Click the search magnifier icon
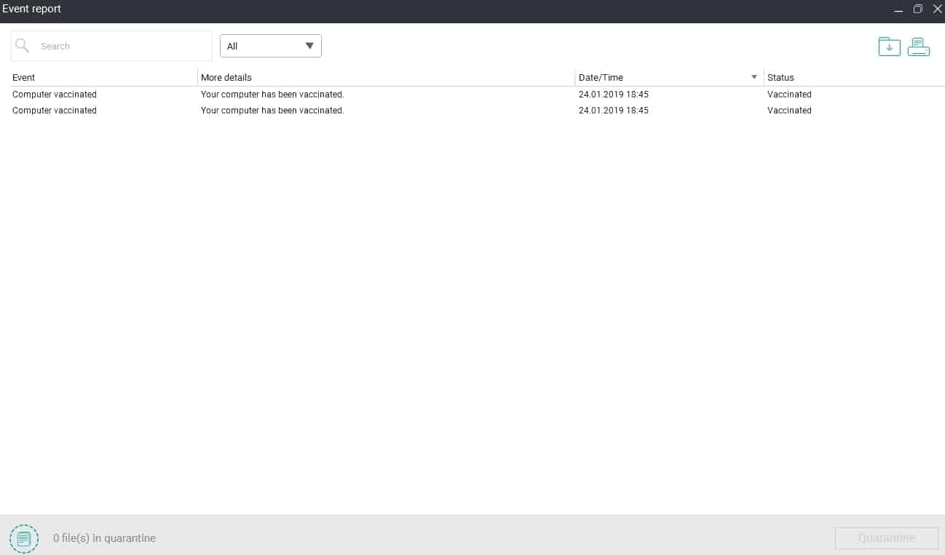Screen dimensions: 945x555 22,45
